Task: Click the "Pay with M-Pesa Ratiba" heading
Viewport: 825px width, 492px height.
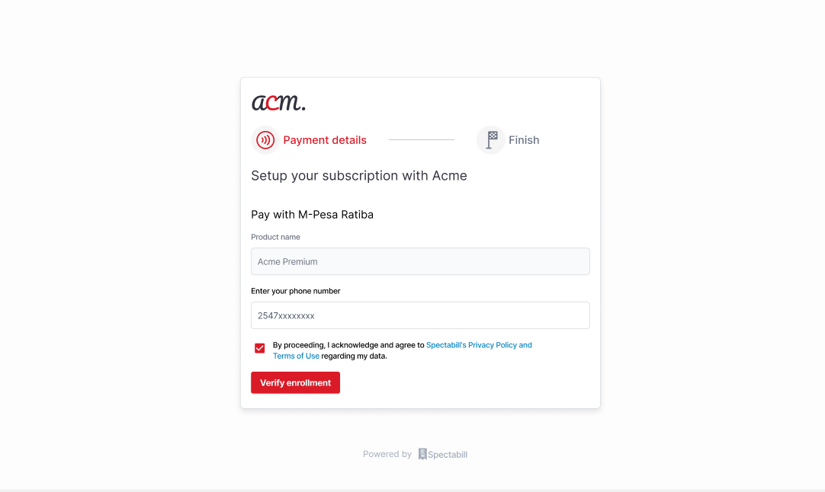Action: coord(313,215)
